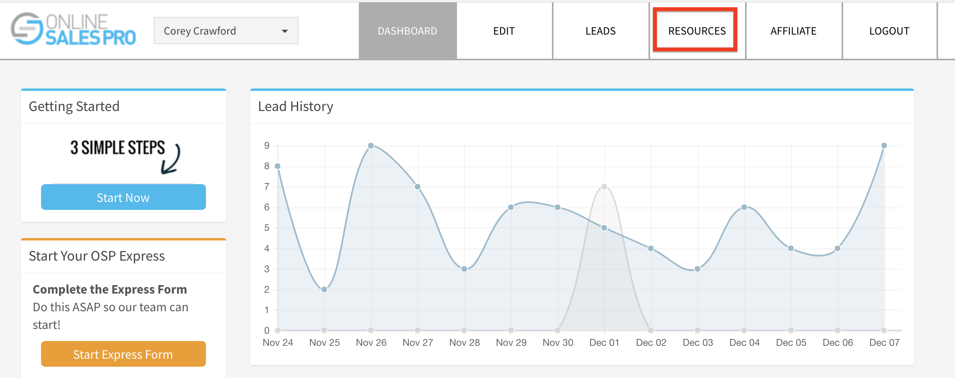955x378 pixels.
Task: Click the Nov 26 axis label
Action: (x=371, y=343)
